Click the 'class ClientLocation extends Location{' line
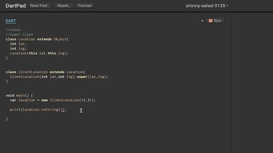Image resolution: width=273 pixels, height=153 pixels. [46, 72]
